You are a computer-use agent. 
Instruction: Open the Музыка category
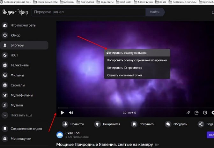(x=17, y=105)
